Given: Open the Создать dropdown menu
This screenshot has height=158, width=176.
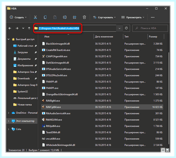Looking at the screenshot, I should click(x=18, y=17).
